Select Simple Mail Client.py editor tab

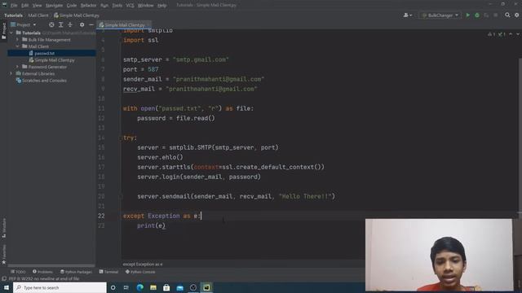pyautogui.click(x=124, y=25)
